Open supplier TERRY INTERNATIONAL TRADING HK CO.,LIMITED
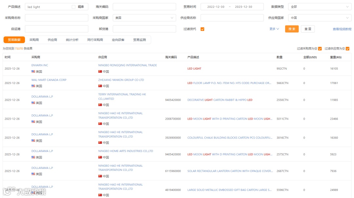 (x=122, y=96)
